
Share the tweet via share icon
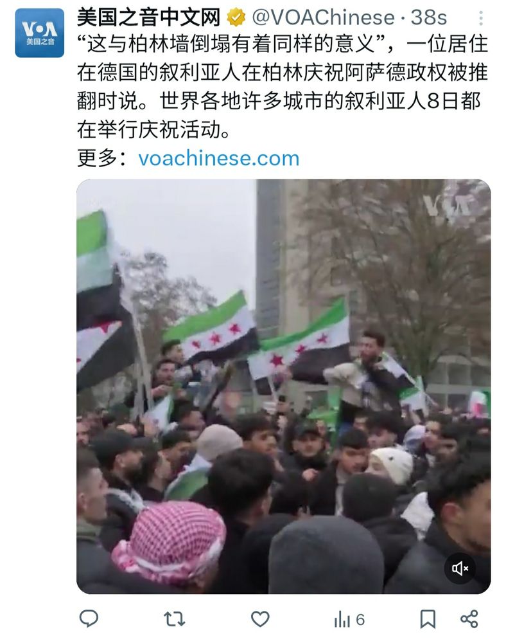(x=469, y=619)
